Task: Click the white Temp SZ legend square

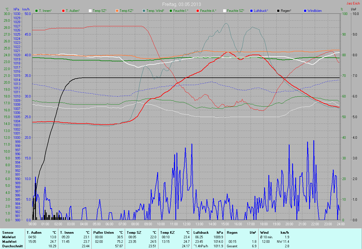Action: coord(90,11)
